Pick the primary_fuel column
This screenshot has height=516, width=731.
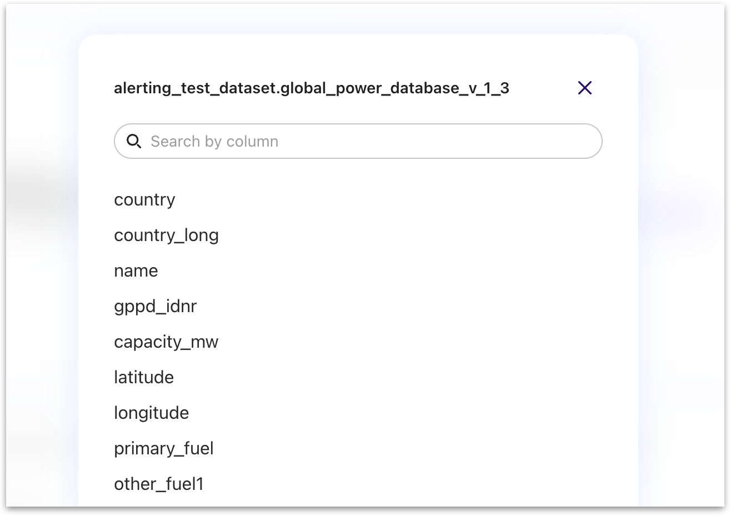164,449
